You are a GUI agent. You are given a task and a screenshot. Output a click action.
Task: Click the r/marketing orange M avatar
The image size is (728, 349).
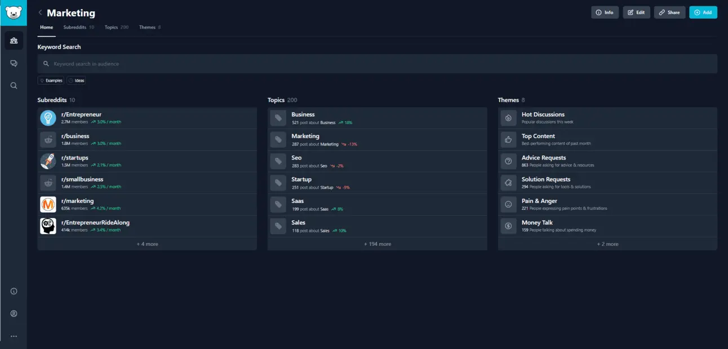click(48, 204)
